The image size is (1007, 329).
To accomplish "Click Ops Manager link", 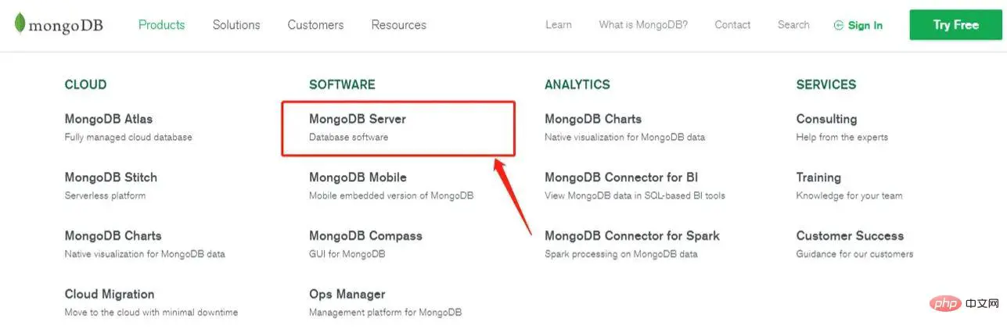I will click(347, 295).
